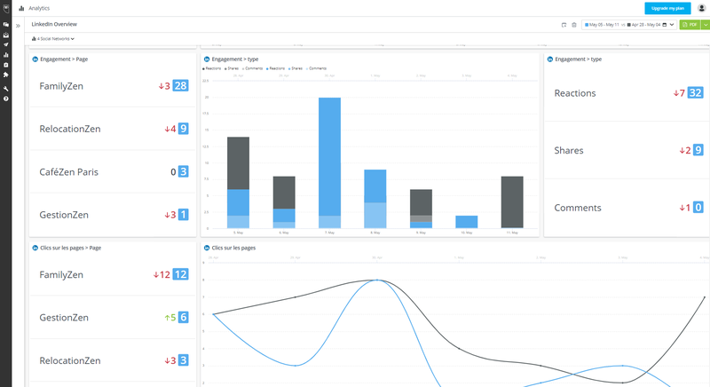The image size is (710, 387).
Task: Open the user profile avatar
Action: click(x=701, y=8)
